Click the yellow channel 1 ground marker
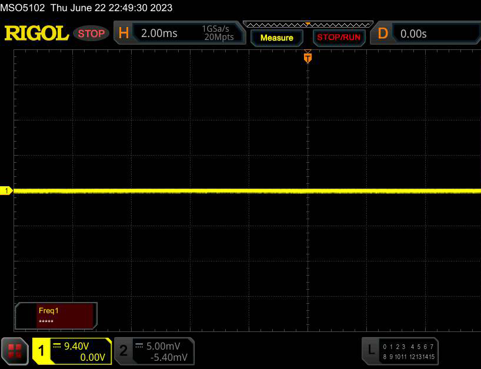Viewport: 481px width, 369px height. tap(6, 191)
